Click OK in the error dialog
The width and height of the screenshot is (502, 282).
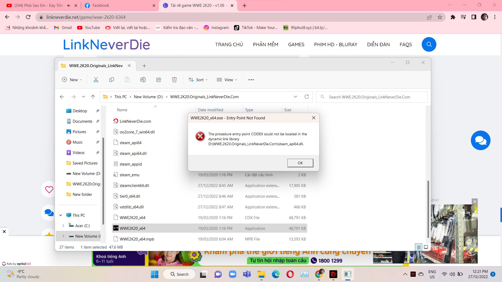(x=300, y=163)
